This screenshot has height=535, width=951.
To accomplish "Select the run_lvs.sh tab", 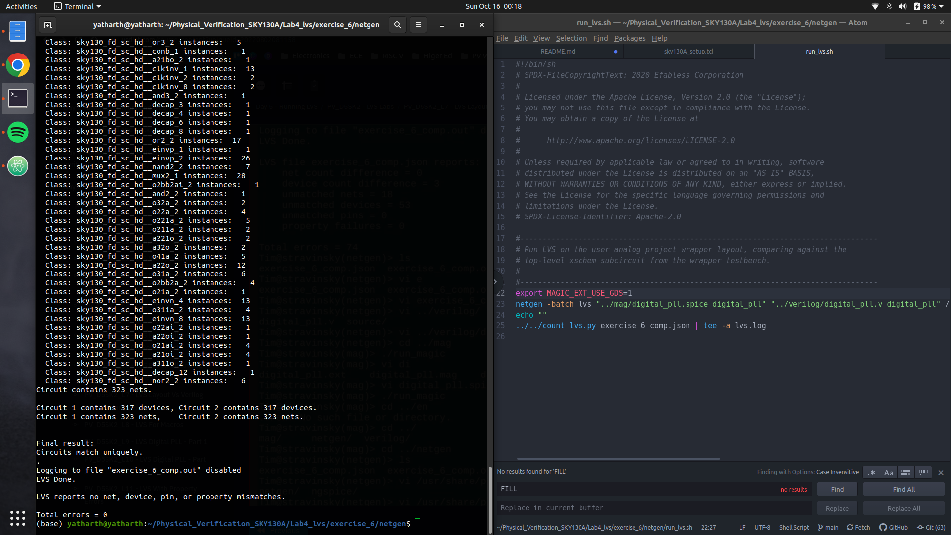I will tap(819, 52).
